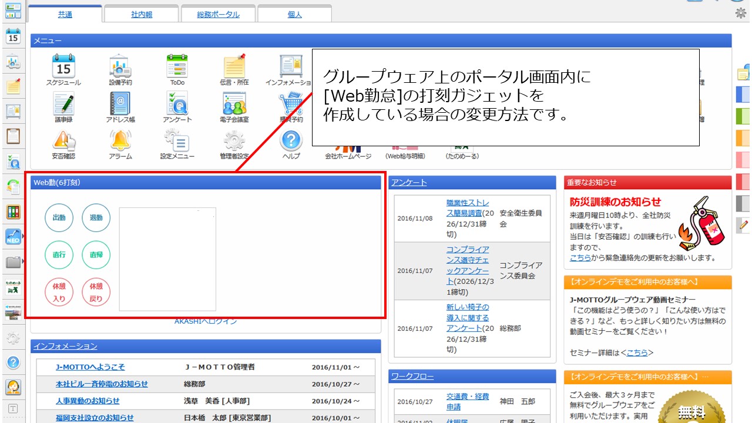752x423 pixels.
Task: Open the 設備予約 menu icon
Action: [x=120, y=66]
